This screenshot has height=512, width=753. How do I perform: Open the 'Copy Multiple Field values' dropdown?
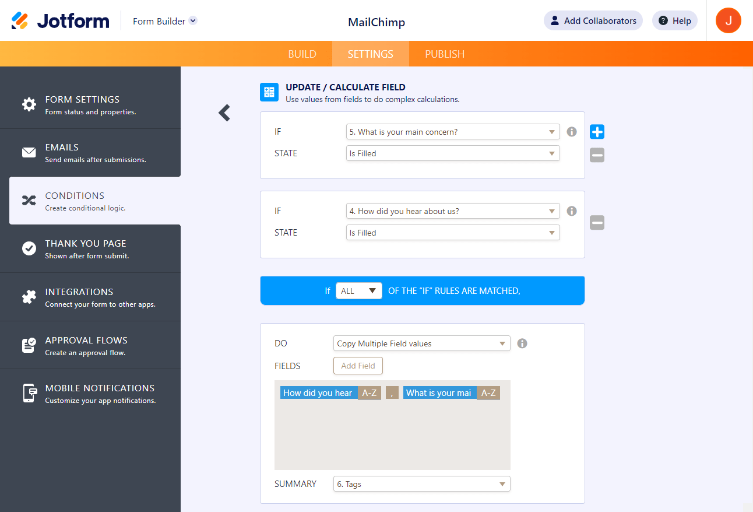click(x=422, y=343)
